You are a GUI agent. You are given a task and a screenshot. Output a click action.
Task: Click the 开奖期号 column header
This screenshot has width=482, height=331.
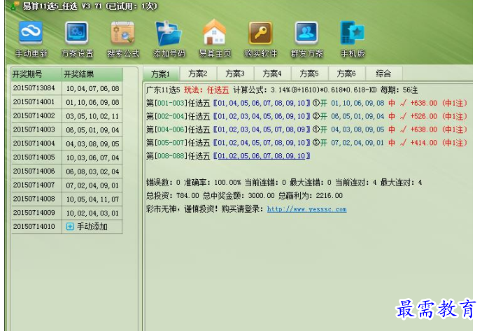click(36, 74)
